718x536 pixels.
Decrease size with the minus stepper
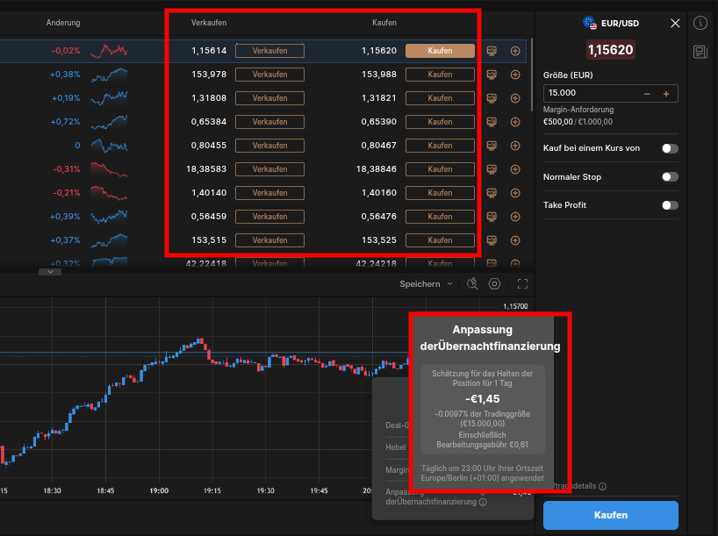[x=647, y=93]
